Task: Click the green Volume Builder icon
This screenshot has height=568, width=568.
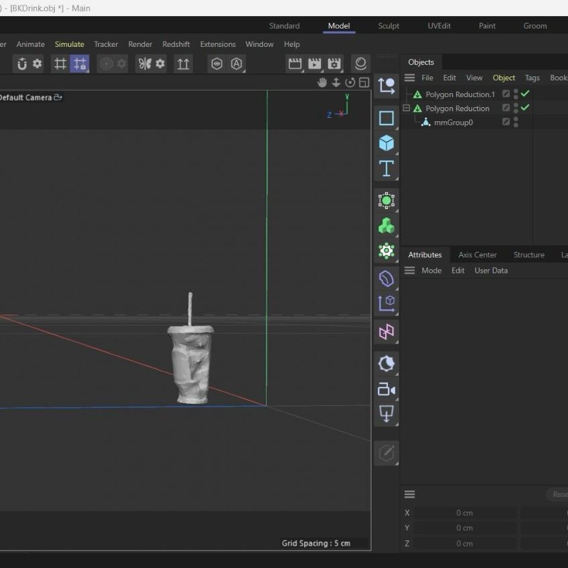Action: click(386, 226)
